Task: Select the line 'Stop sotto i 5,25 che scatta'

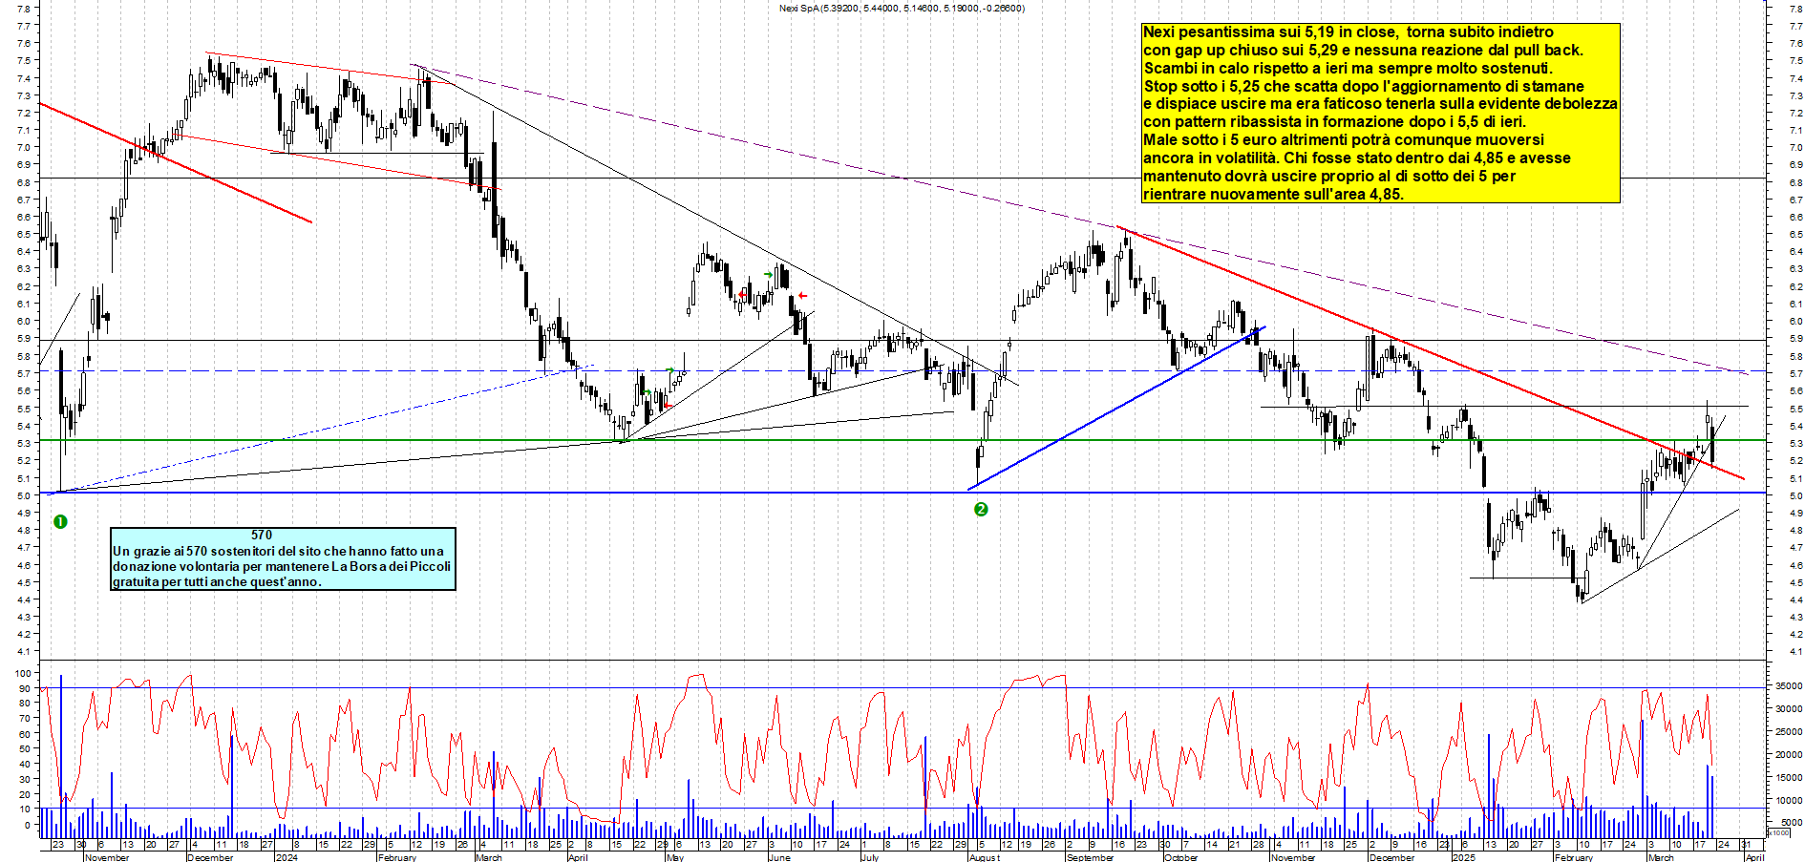Action: coord(1364,86)
